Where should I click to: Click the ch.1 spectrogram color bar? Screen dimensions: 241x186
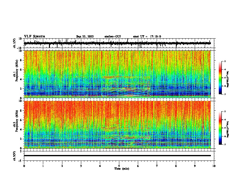point(220,78)
